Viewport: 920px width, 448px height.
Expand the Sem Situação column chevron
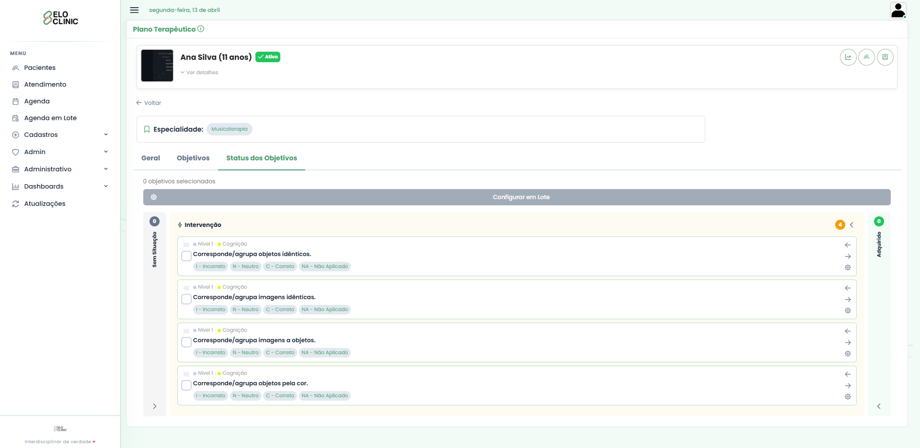[154, 406]
